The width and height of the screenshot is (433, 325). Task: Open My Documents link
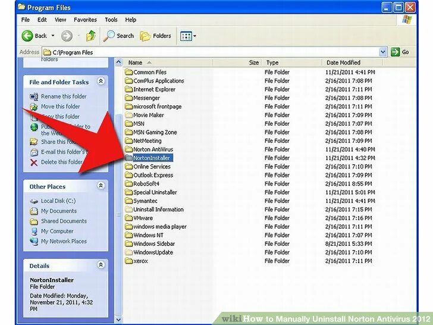pyautogui.click(x=58, y=211)
